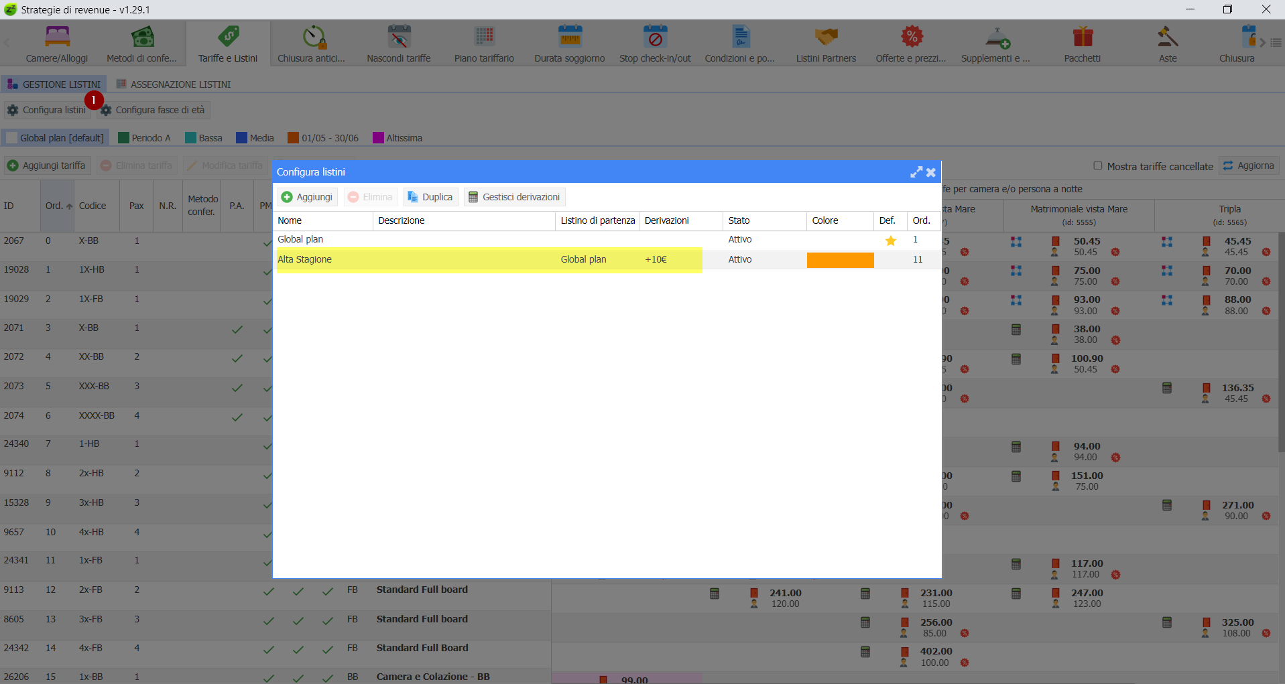Click Gestisci derivazioni button

tap(514, 197)
